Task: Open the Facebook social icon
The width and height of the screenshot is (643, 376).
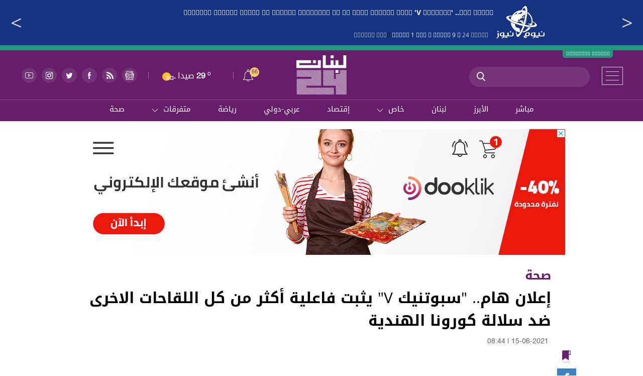Action: coord(89,75)
